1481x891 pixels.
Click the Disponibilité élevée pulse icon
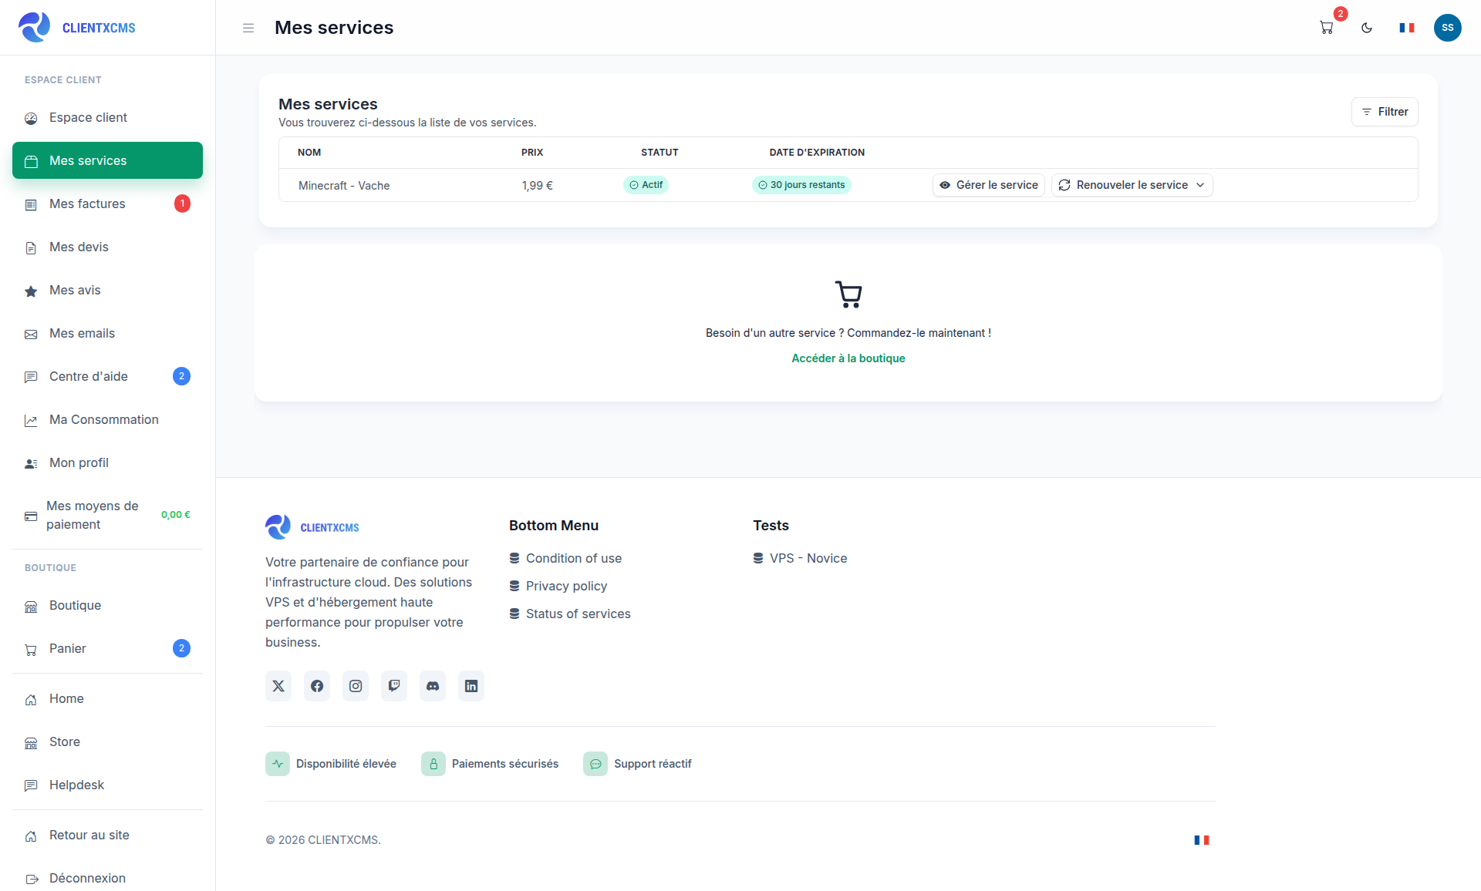tap(278, 764)
